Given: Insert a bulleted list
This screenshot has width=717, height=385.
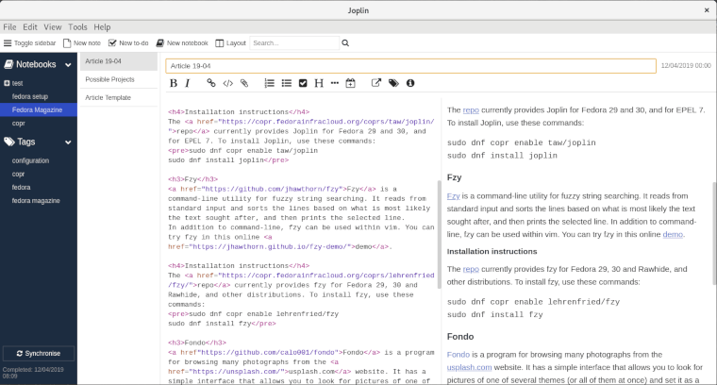Looking at the screenshot, I should click(x=286, y=83).
